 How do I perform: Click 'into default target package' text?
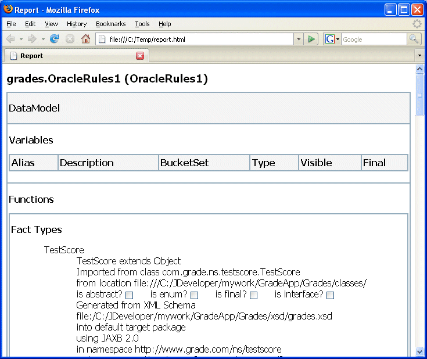131,327
